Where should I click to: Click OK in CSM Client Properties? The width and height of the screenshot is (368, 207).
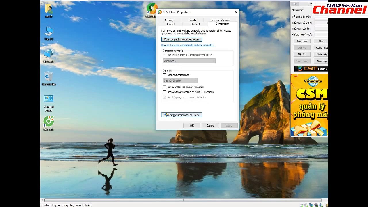[x=192, y=126]
